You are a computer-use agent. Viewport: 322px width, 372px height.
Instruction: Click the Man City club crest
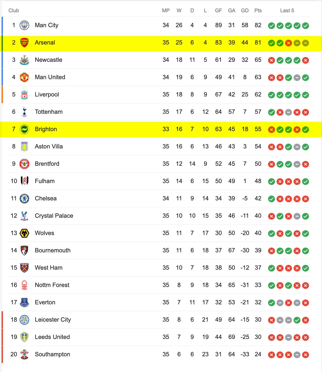coord(24,25)
